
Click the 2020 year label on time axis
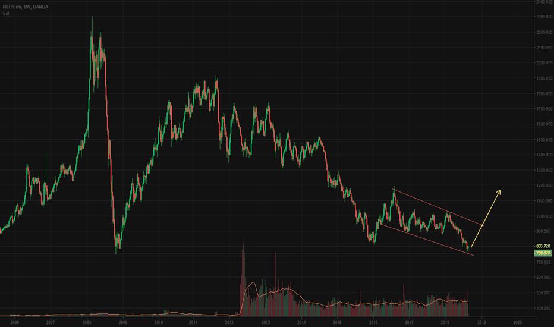[517, 323]
